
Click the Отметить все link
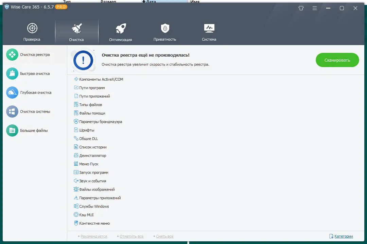point(132,236)
